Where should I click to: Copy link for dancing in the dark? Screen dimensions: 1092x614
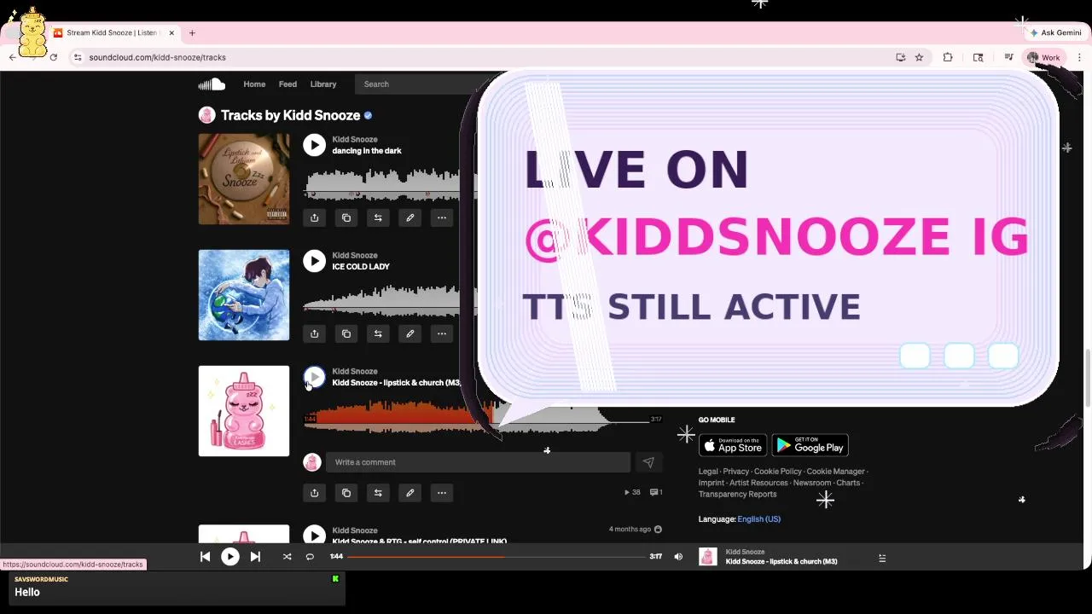tap(346, 217)
